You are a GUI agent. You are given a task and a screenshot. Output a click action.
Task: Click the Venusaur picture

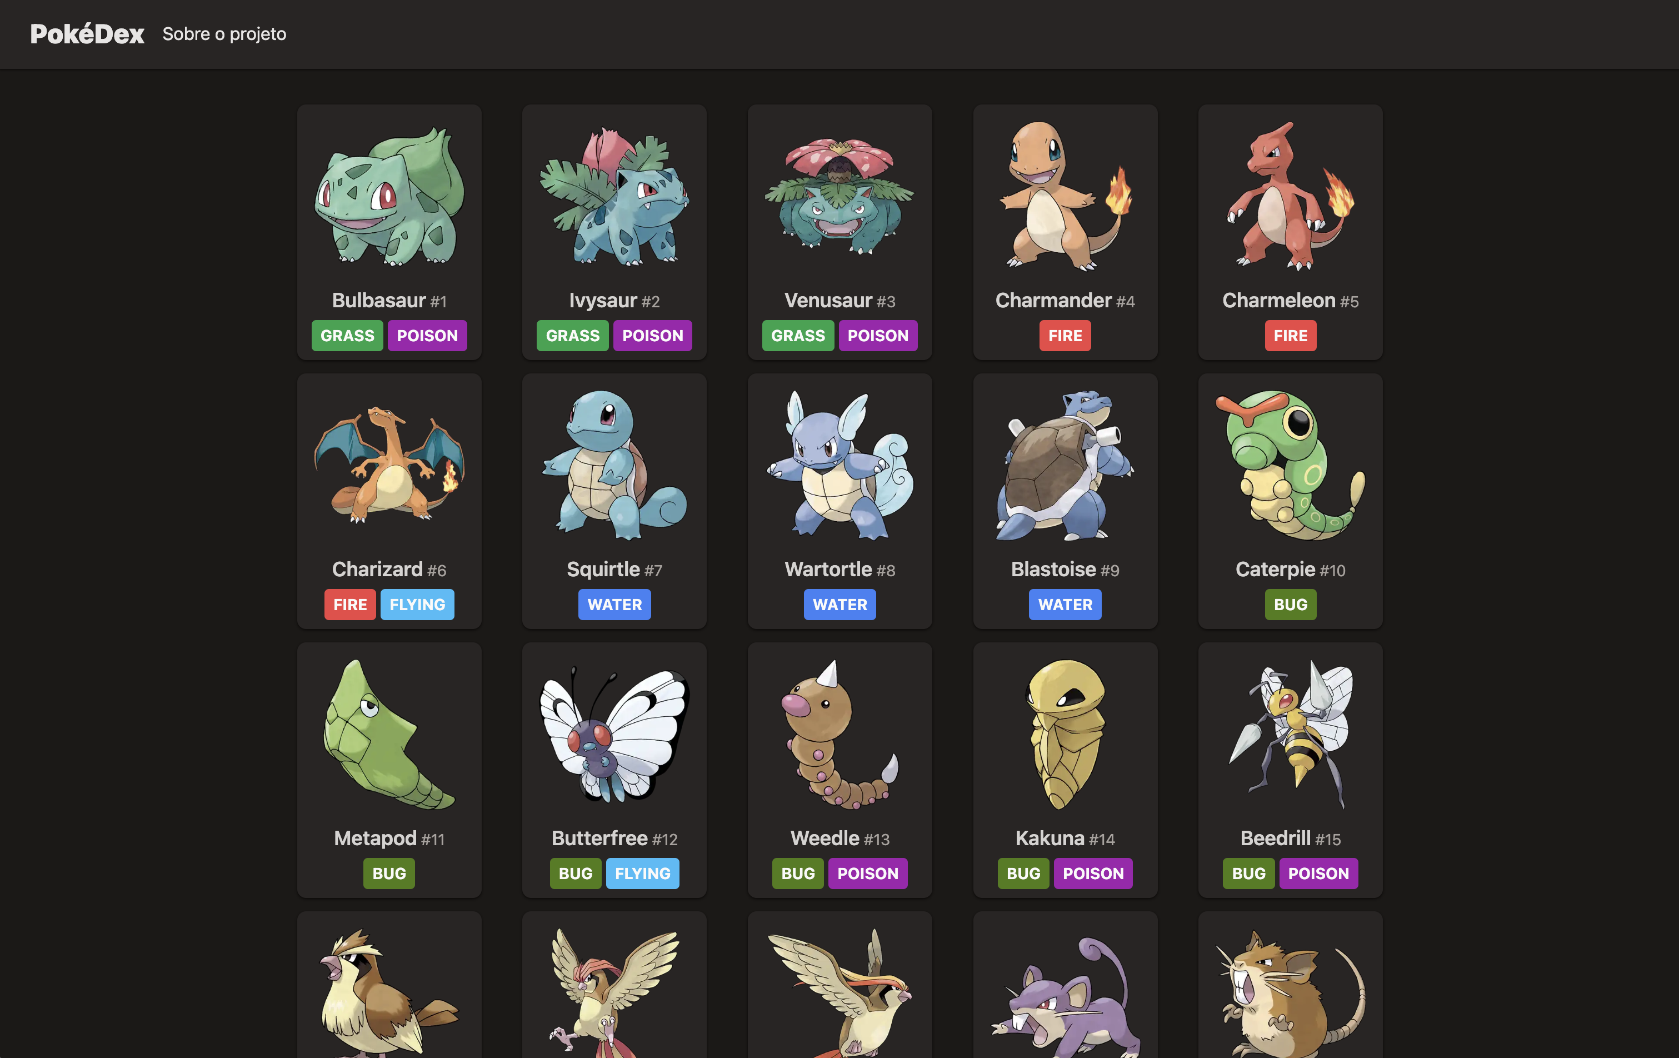tap(839, 195)
